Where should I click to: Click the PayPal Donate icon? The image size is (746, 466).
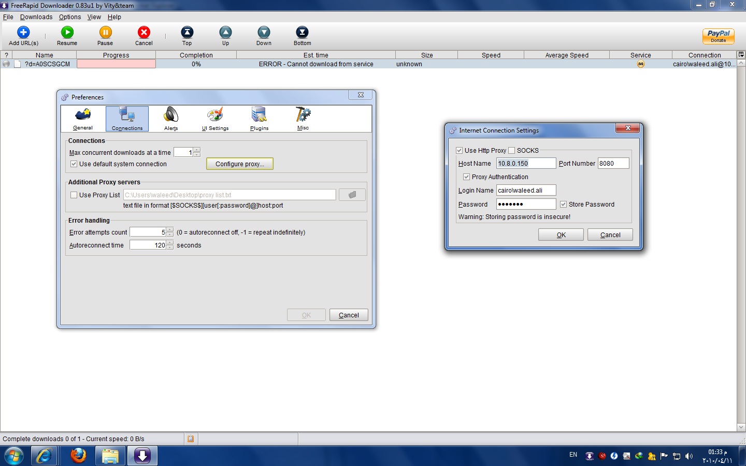pos(718,36)
